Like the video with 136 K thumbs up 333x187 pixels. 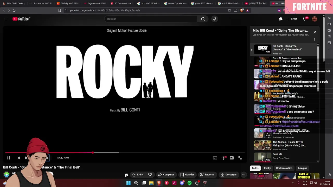pos(138,175)
